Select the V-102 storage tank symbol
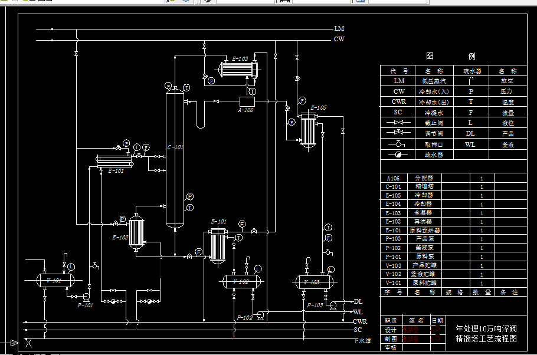 [242, 282]
